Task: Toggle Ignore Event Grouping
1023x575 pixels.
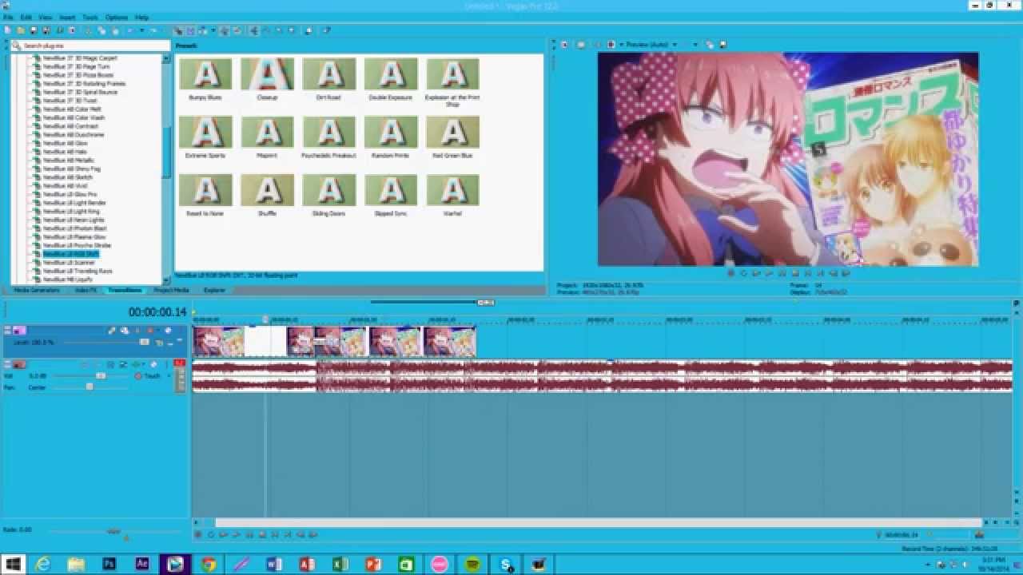Action: pos(237,30)
